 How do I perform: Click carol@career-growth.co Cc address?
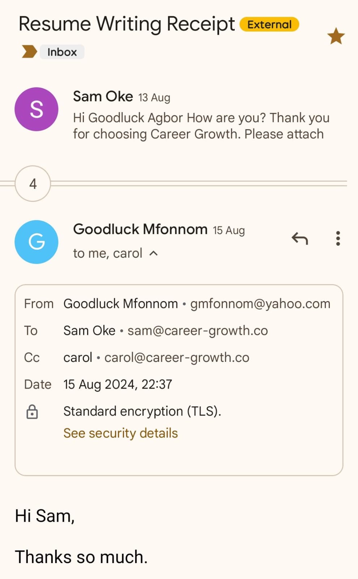177,358
